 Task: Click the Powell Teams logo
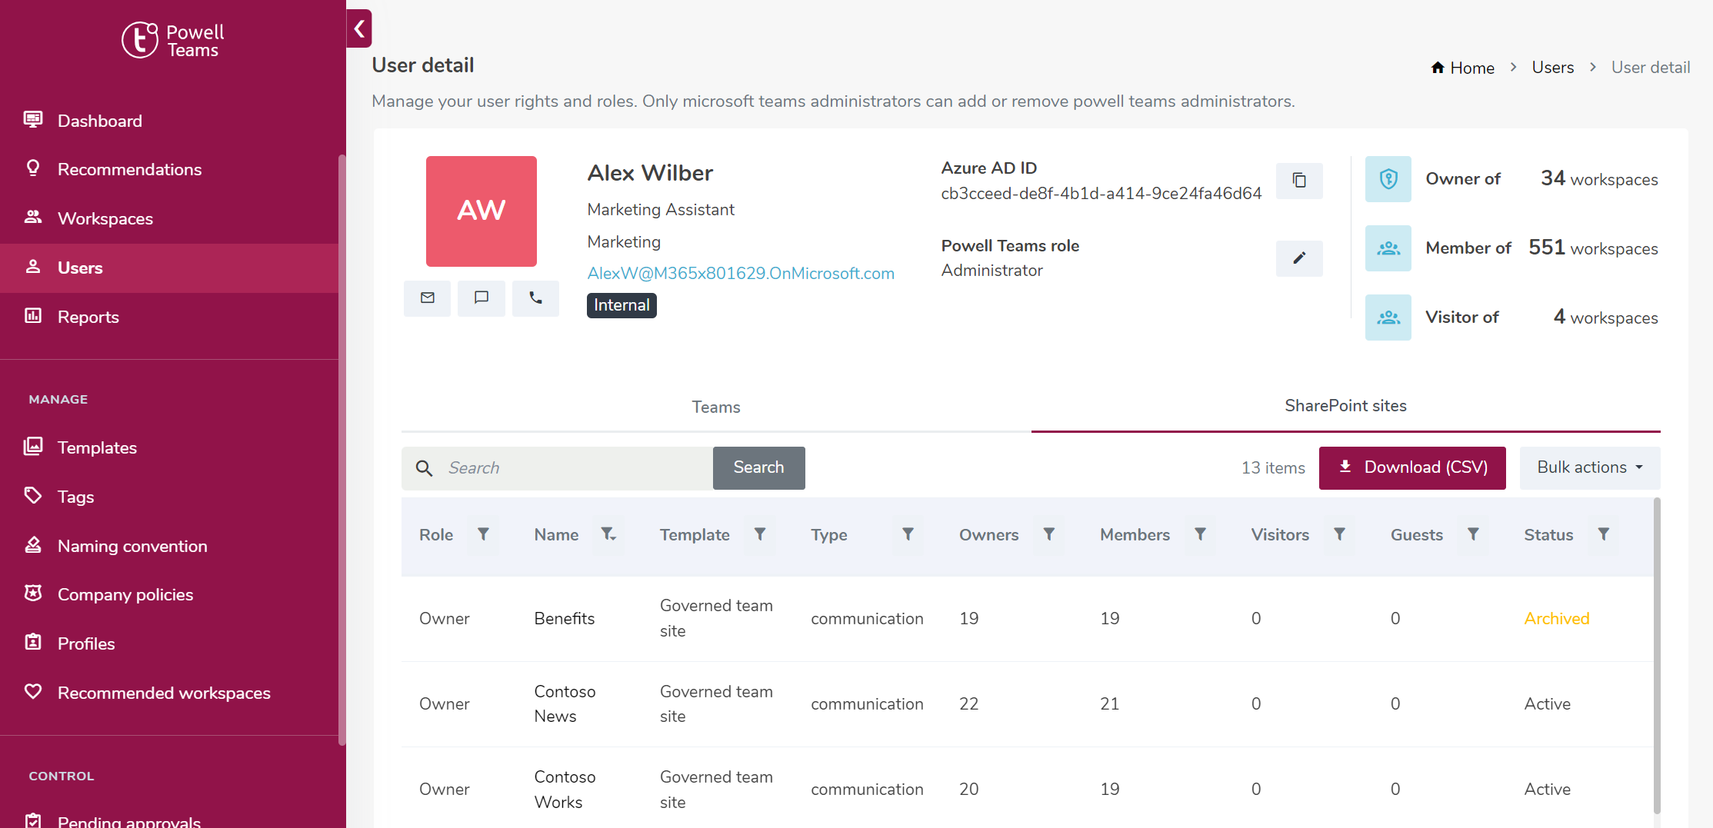(x=173, y=40)
